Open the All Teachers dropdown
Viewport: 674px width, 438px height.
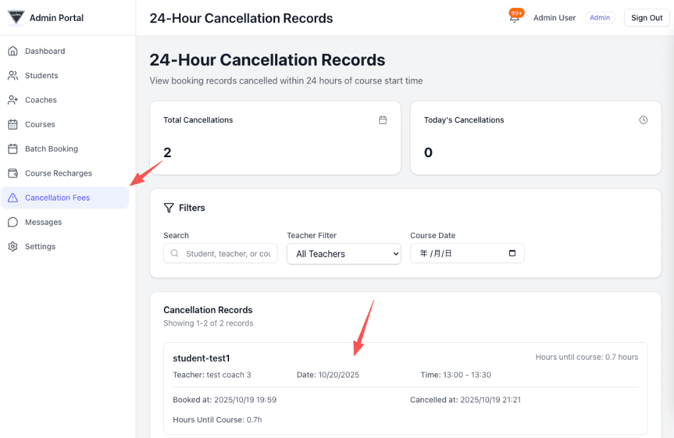(344, 254)
